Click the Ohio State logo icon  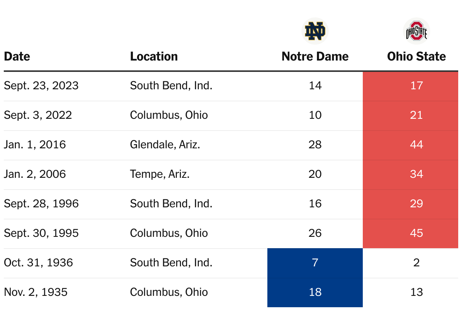point(416,31)
